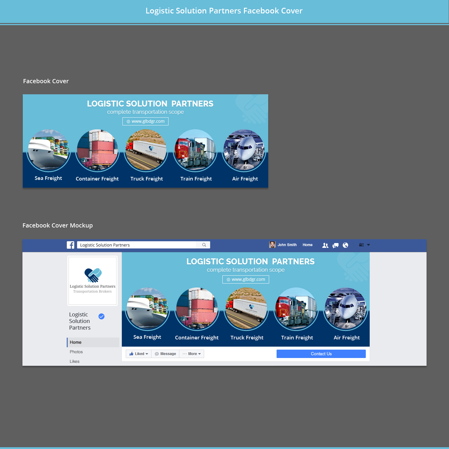Click "Train Freight" label in the mockup cover
The height and width of the screenshot is (449, 449).
[297, 338]
